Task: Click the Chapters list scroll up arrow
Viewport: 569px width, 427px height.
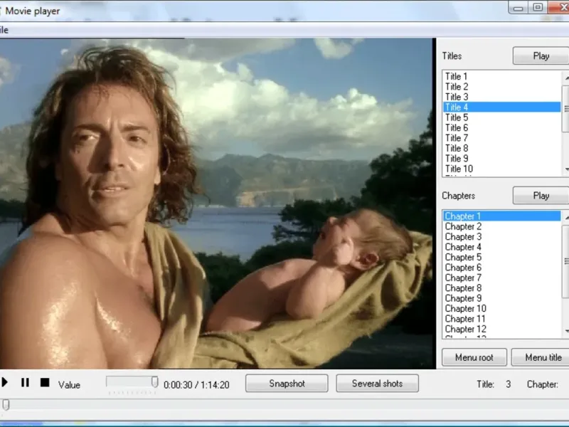Action: pyautogui.click(x=566, y=218)
